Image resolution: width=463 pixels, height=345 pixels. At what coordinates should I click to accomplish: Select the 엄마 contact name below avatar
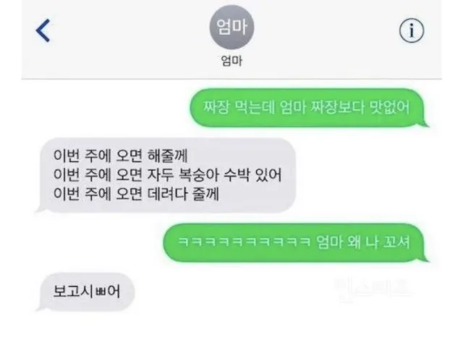pyautogui.click(x=231, y=61)
